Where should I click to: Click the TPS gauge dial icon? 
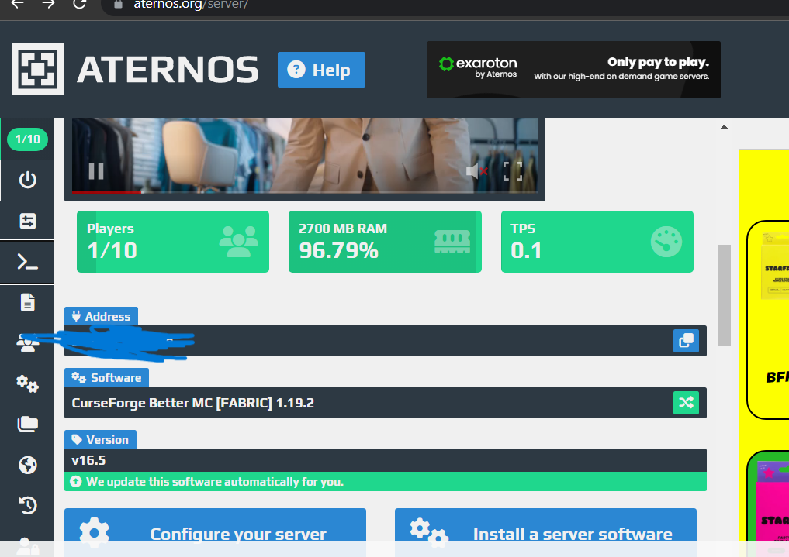[x=666, y=242]
